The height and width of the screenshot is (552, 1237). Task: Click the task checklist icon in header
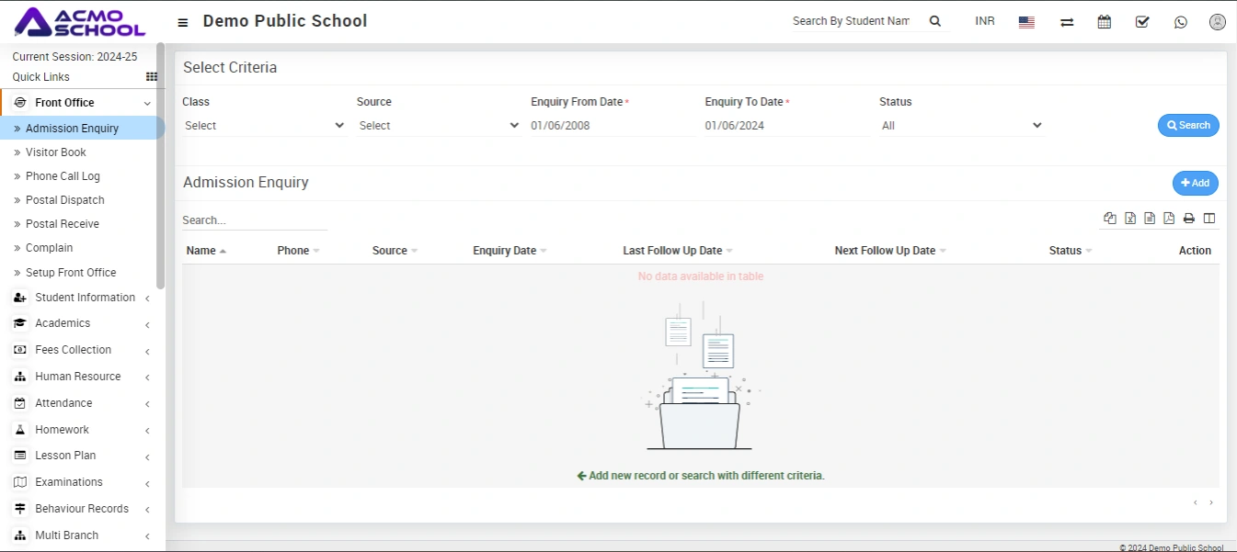1142,22
